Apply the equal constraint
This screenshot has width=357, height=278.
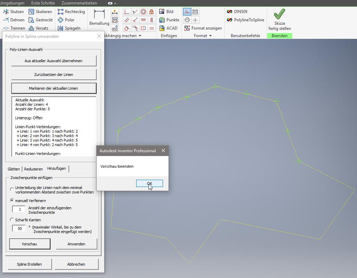(x=152, y=28)
